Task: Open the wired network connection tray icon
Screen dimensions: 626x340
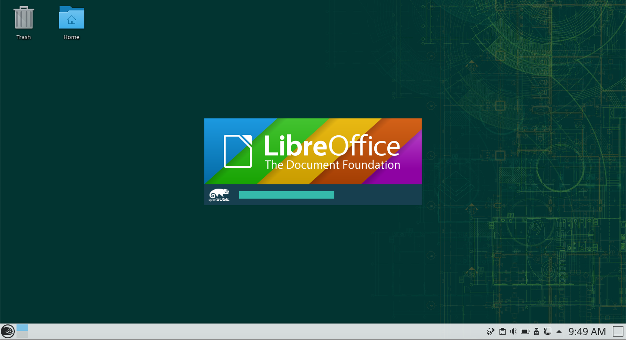Action: [548, 332]
